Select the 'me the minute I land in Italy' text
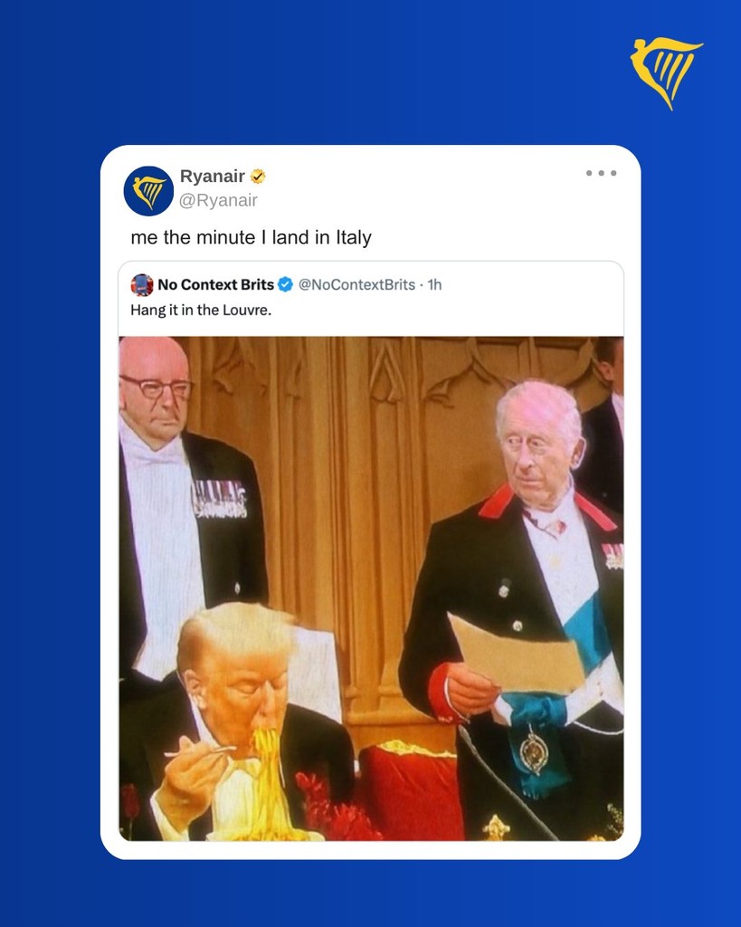The image size is (741, 927). pos(252,238)
